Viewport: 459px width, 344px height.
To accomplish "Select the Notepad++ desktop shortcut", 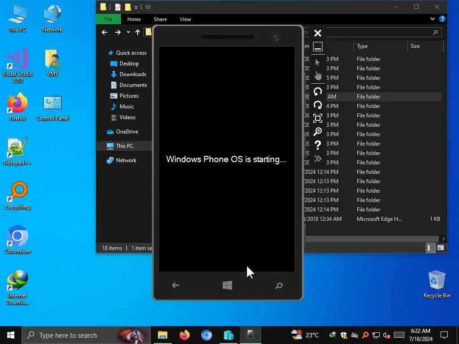I will tap(17, 151).
